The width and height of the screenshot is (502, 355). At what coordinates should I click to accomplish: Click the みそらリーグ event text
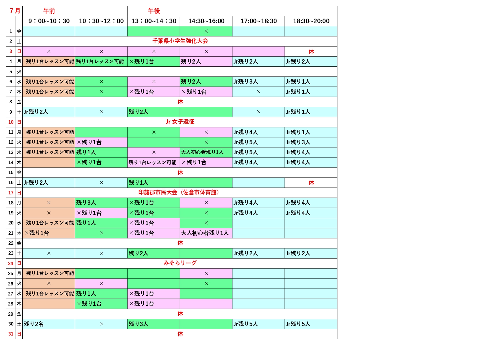tap(180, 263)
